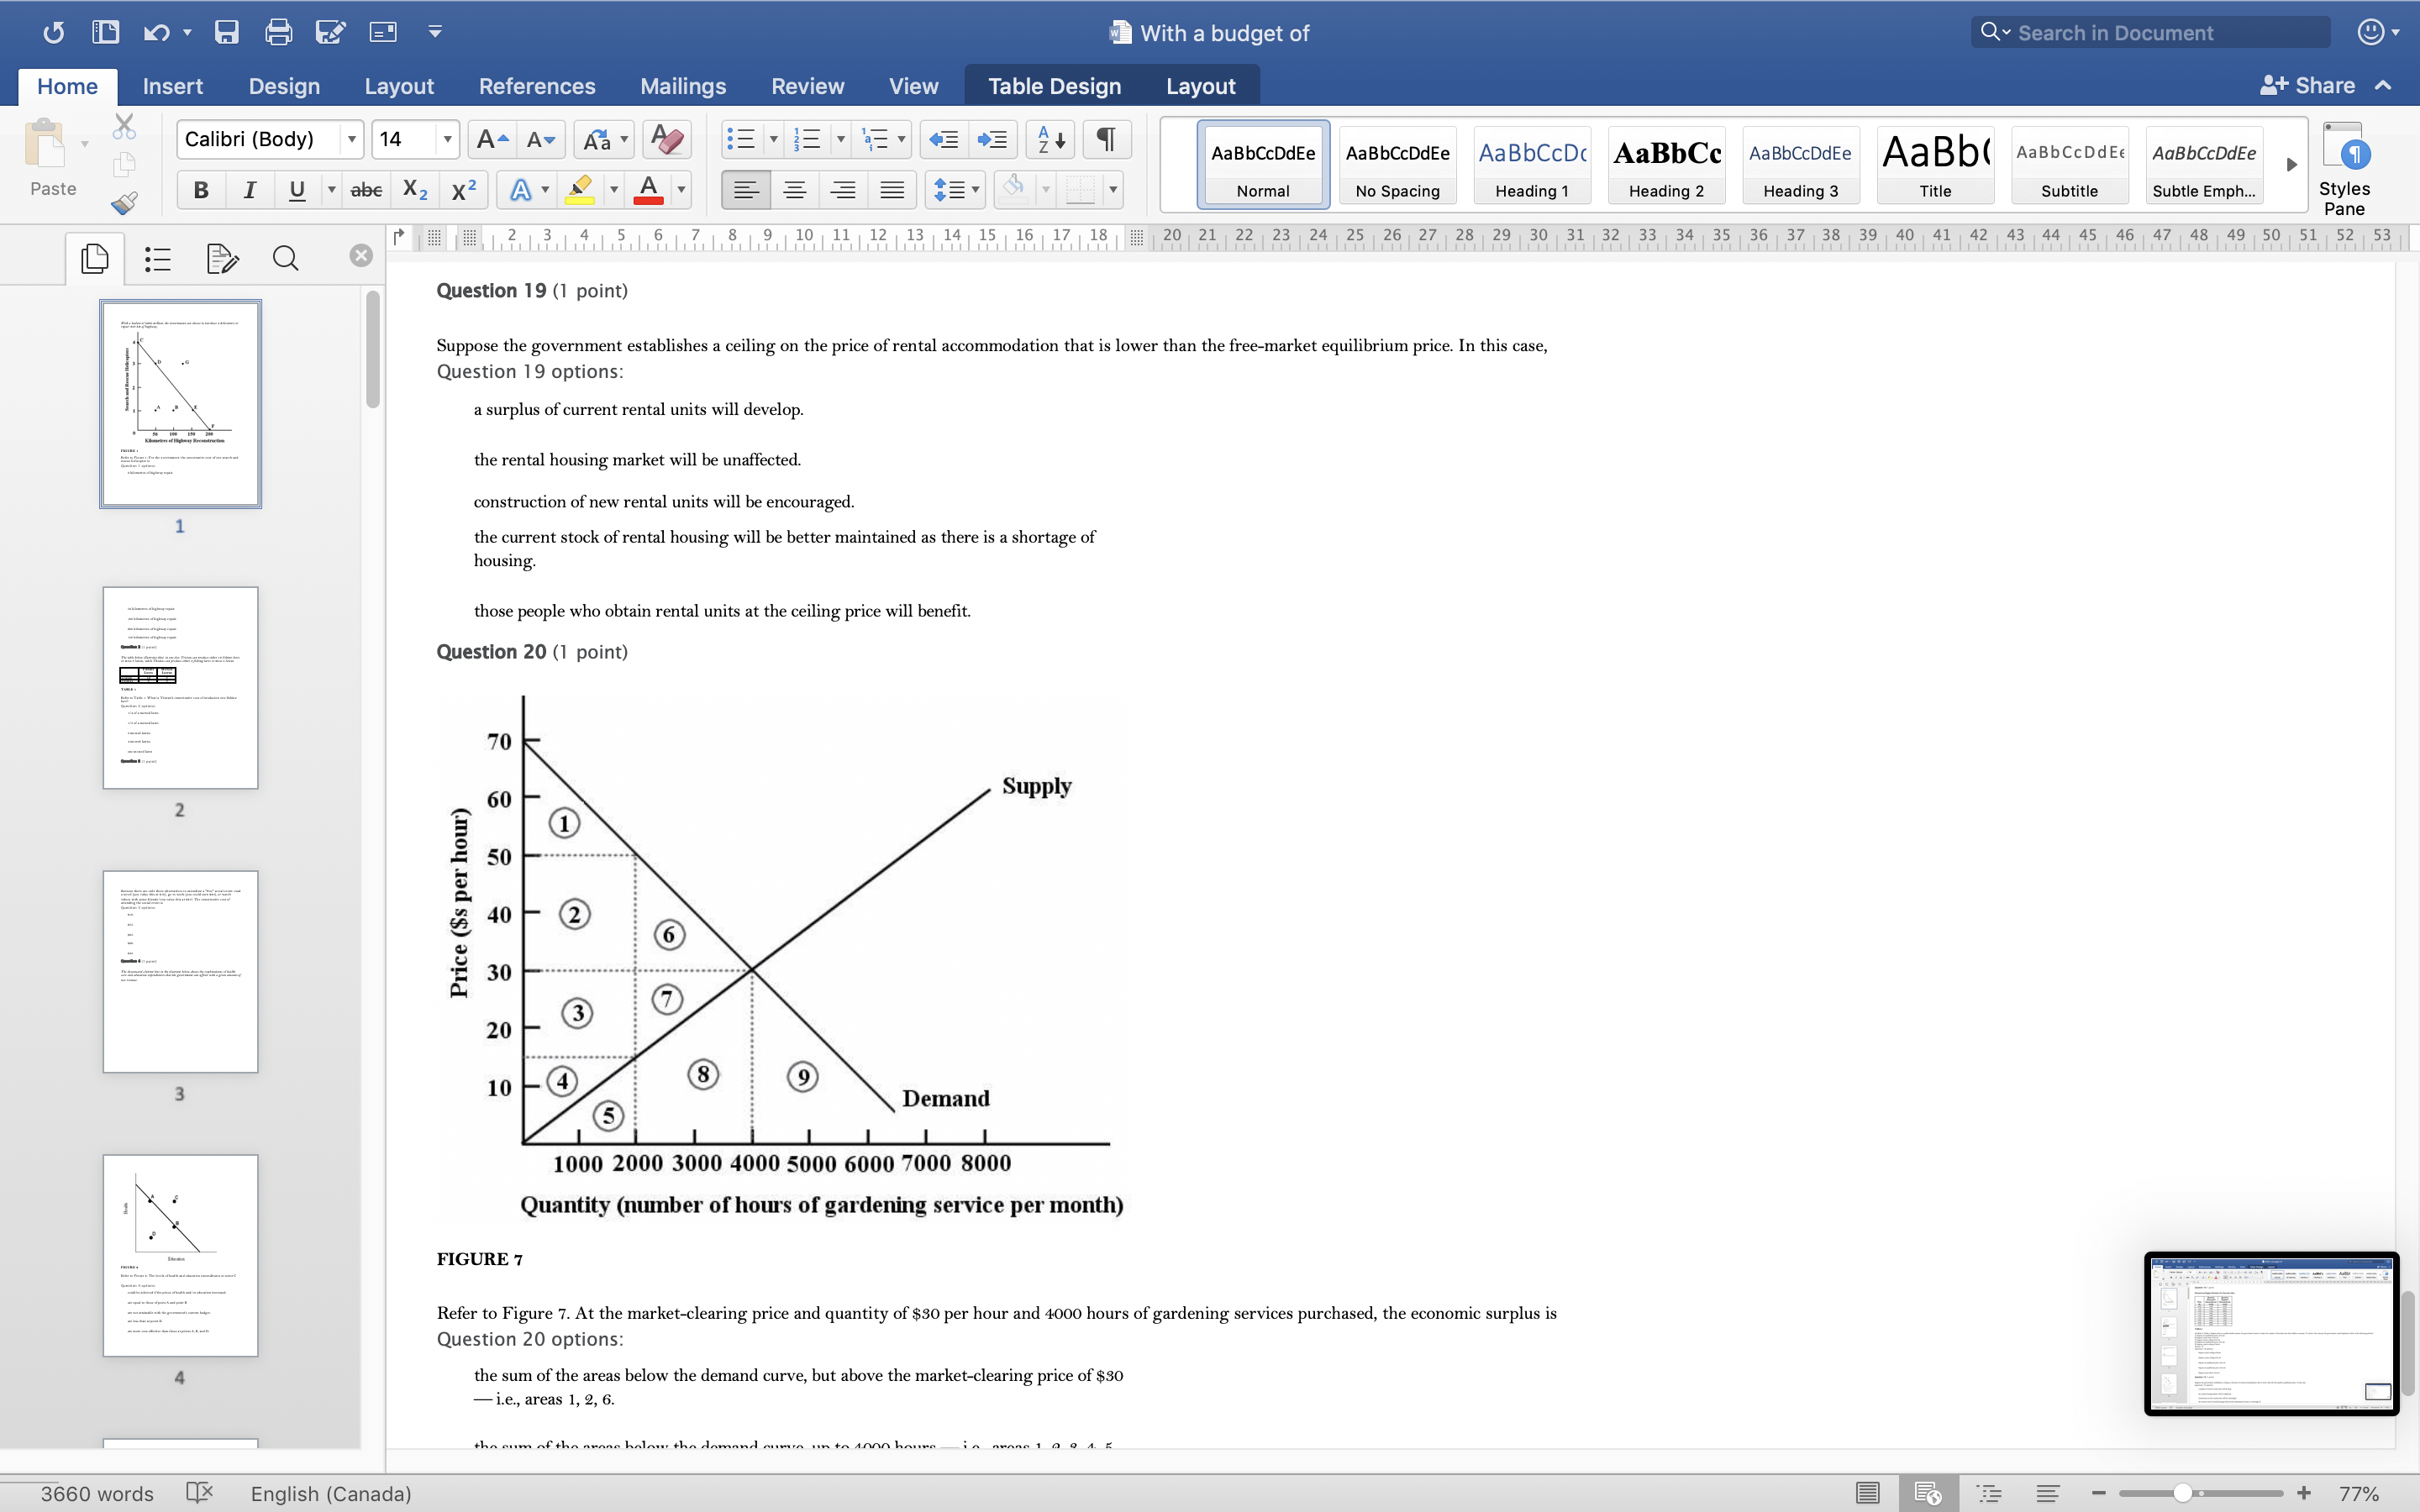Click the Print icon in title bar
Screen dimensions: 2420x1512
pyautogui.click(x=278, y=32)
